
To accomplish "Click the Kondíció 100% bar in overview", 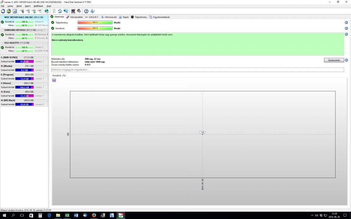I will pos(95,28).
